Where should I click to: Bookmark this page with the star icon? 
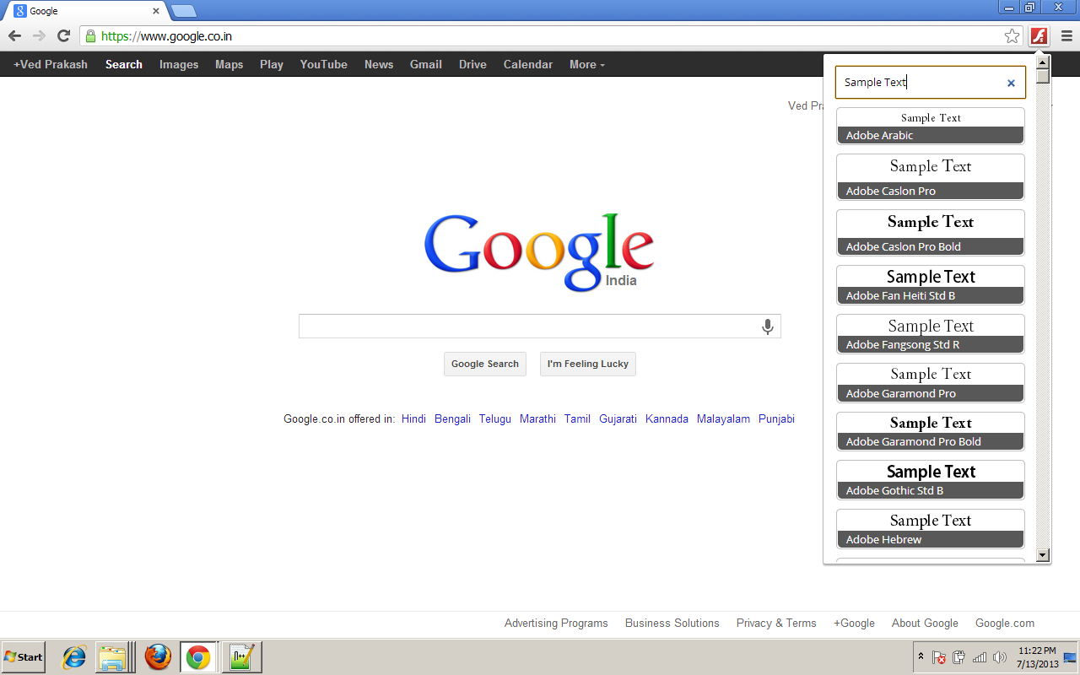1012,36
